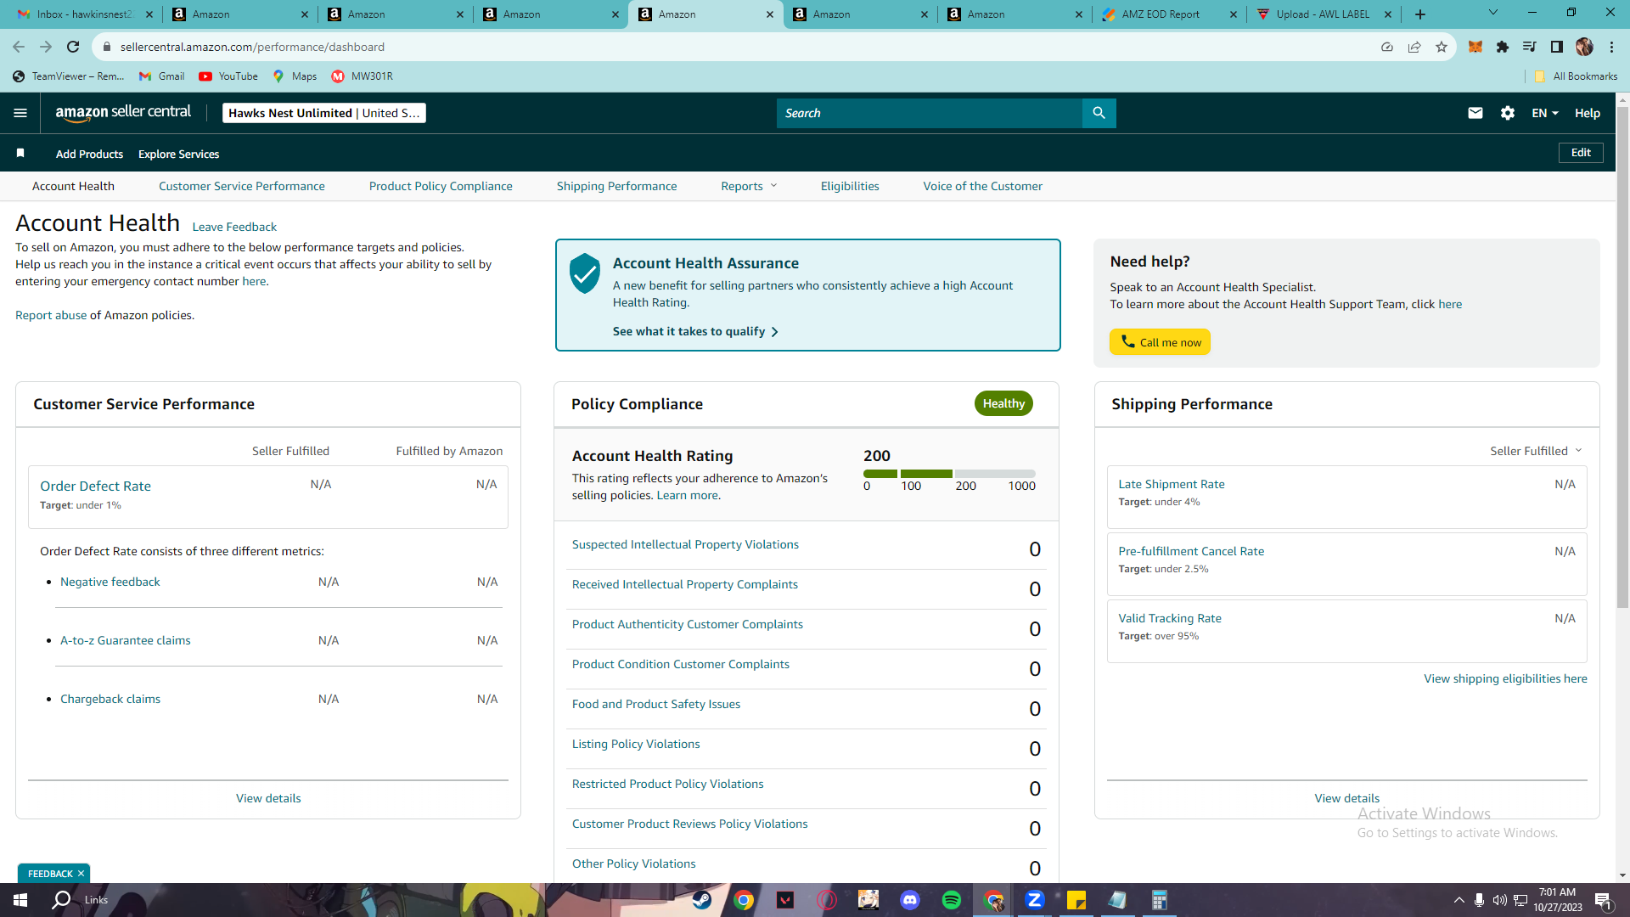Click the Help link in the header
The width and height of the screenshot is (1630, 917).
1588,113
